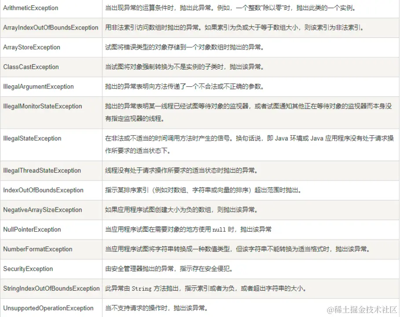400x317 pixels.
Task: Select the IllegalThreadStateException name
Action: [42, 170]
